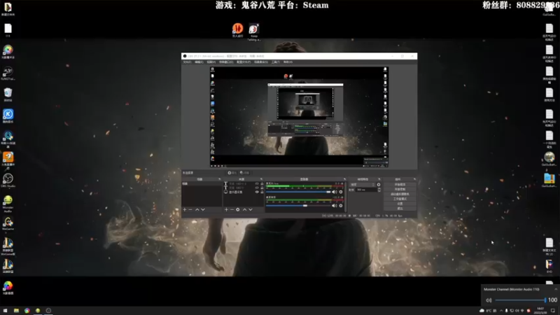The image size is (560, 315).
Task: Click Start Recording in the Controls dock
Action: pyautogui.click(x=400, y=189)
